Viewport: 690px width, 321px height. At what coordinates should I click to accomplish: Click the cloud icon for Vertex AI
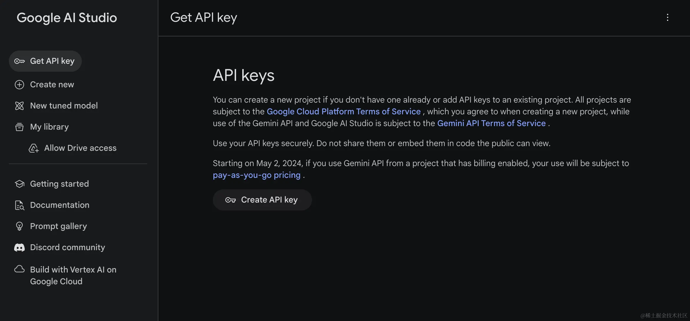coord(19,269)
